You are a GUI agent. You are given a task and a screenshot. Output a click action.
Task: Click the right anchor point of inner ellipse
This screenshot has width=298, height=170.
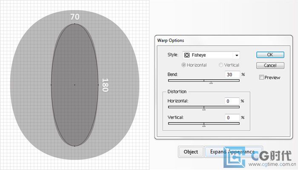[98, 85]
